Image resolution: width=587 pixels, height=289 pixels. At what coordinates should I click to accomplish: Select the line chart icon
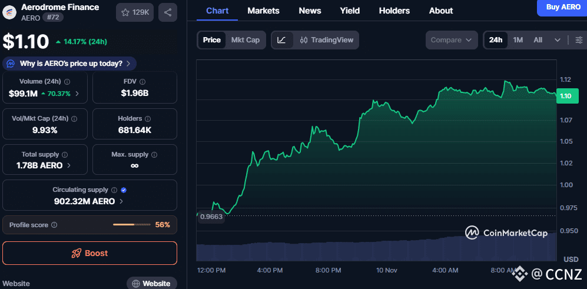tap(282, 40)
